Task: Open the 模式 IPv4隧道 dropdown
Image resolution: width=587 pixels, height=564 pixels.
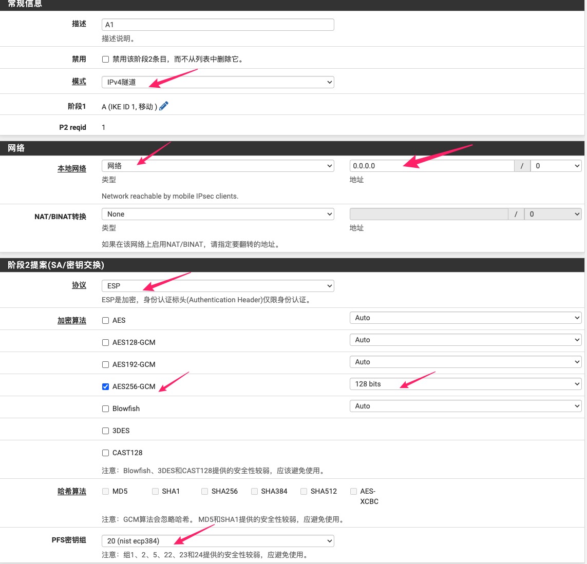Action: [x=218, y=82]
